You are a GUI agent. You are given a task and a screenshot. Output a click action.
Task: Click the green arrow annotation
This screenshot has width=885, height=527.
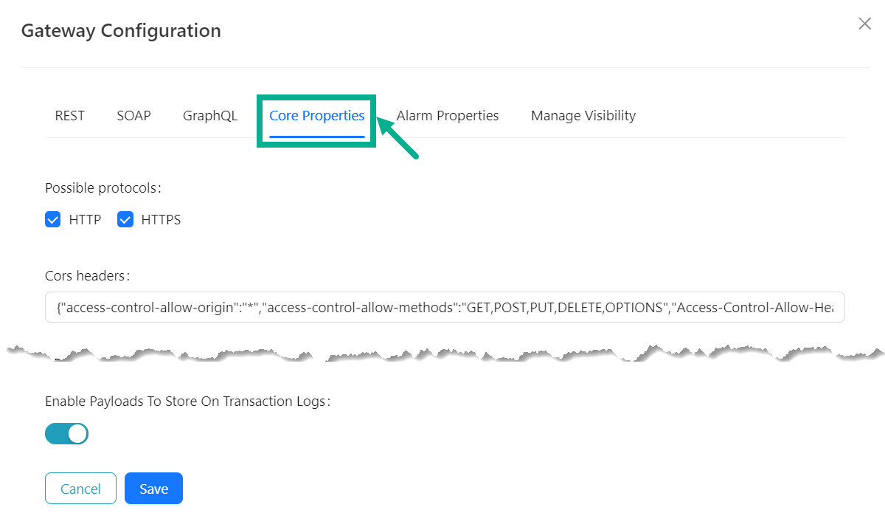point(398,137)
